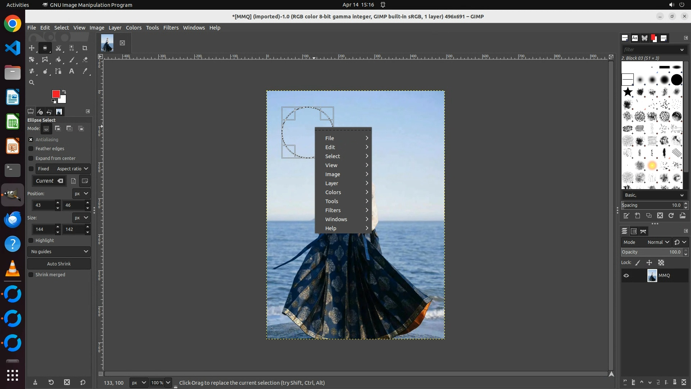This screenshot has width=691, height=389.
Task: Hide the MMQ layer with eye icon
Action: [x=626, y=276]
